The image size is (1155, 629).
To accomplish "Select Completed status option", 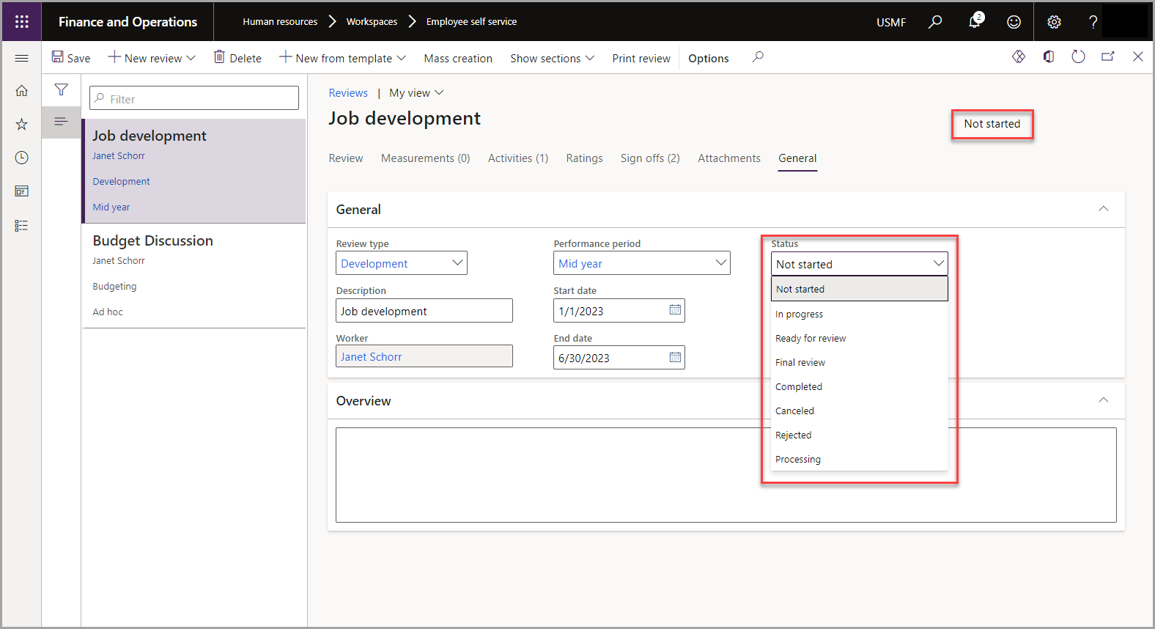I will (x=860, y=386).
